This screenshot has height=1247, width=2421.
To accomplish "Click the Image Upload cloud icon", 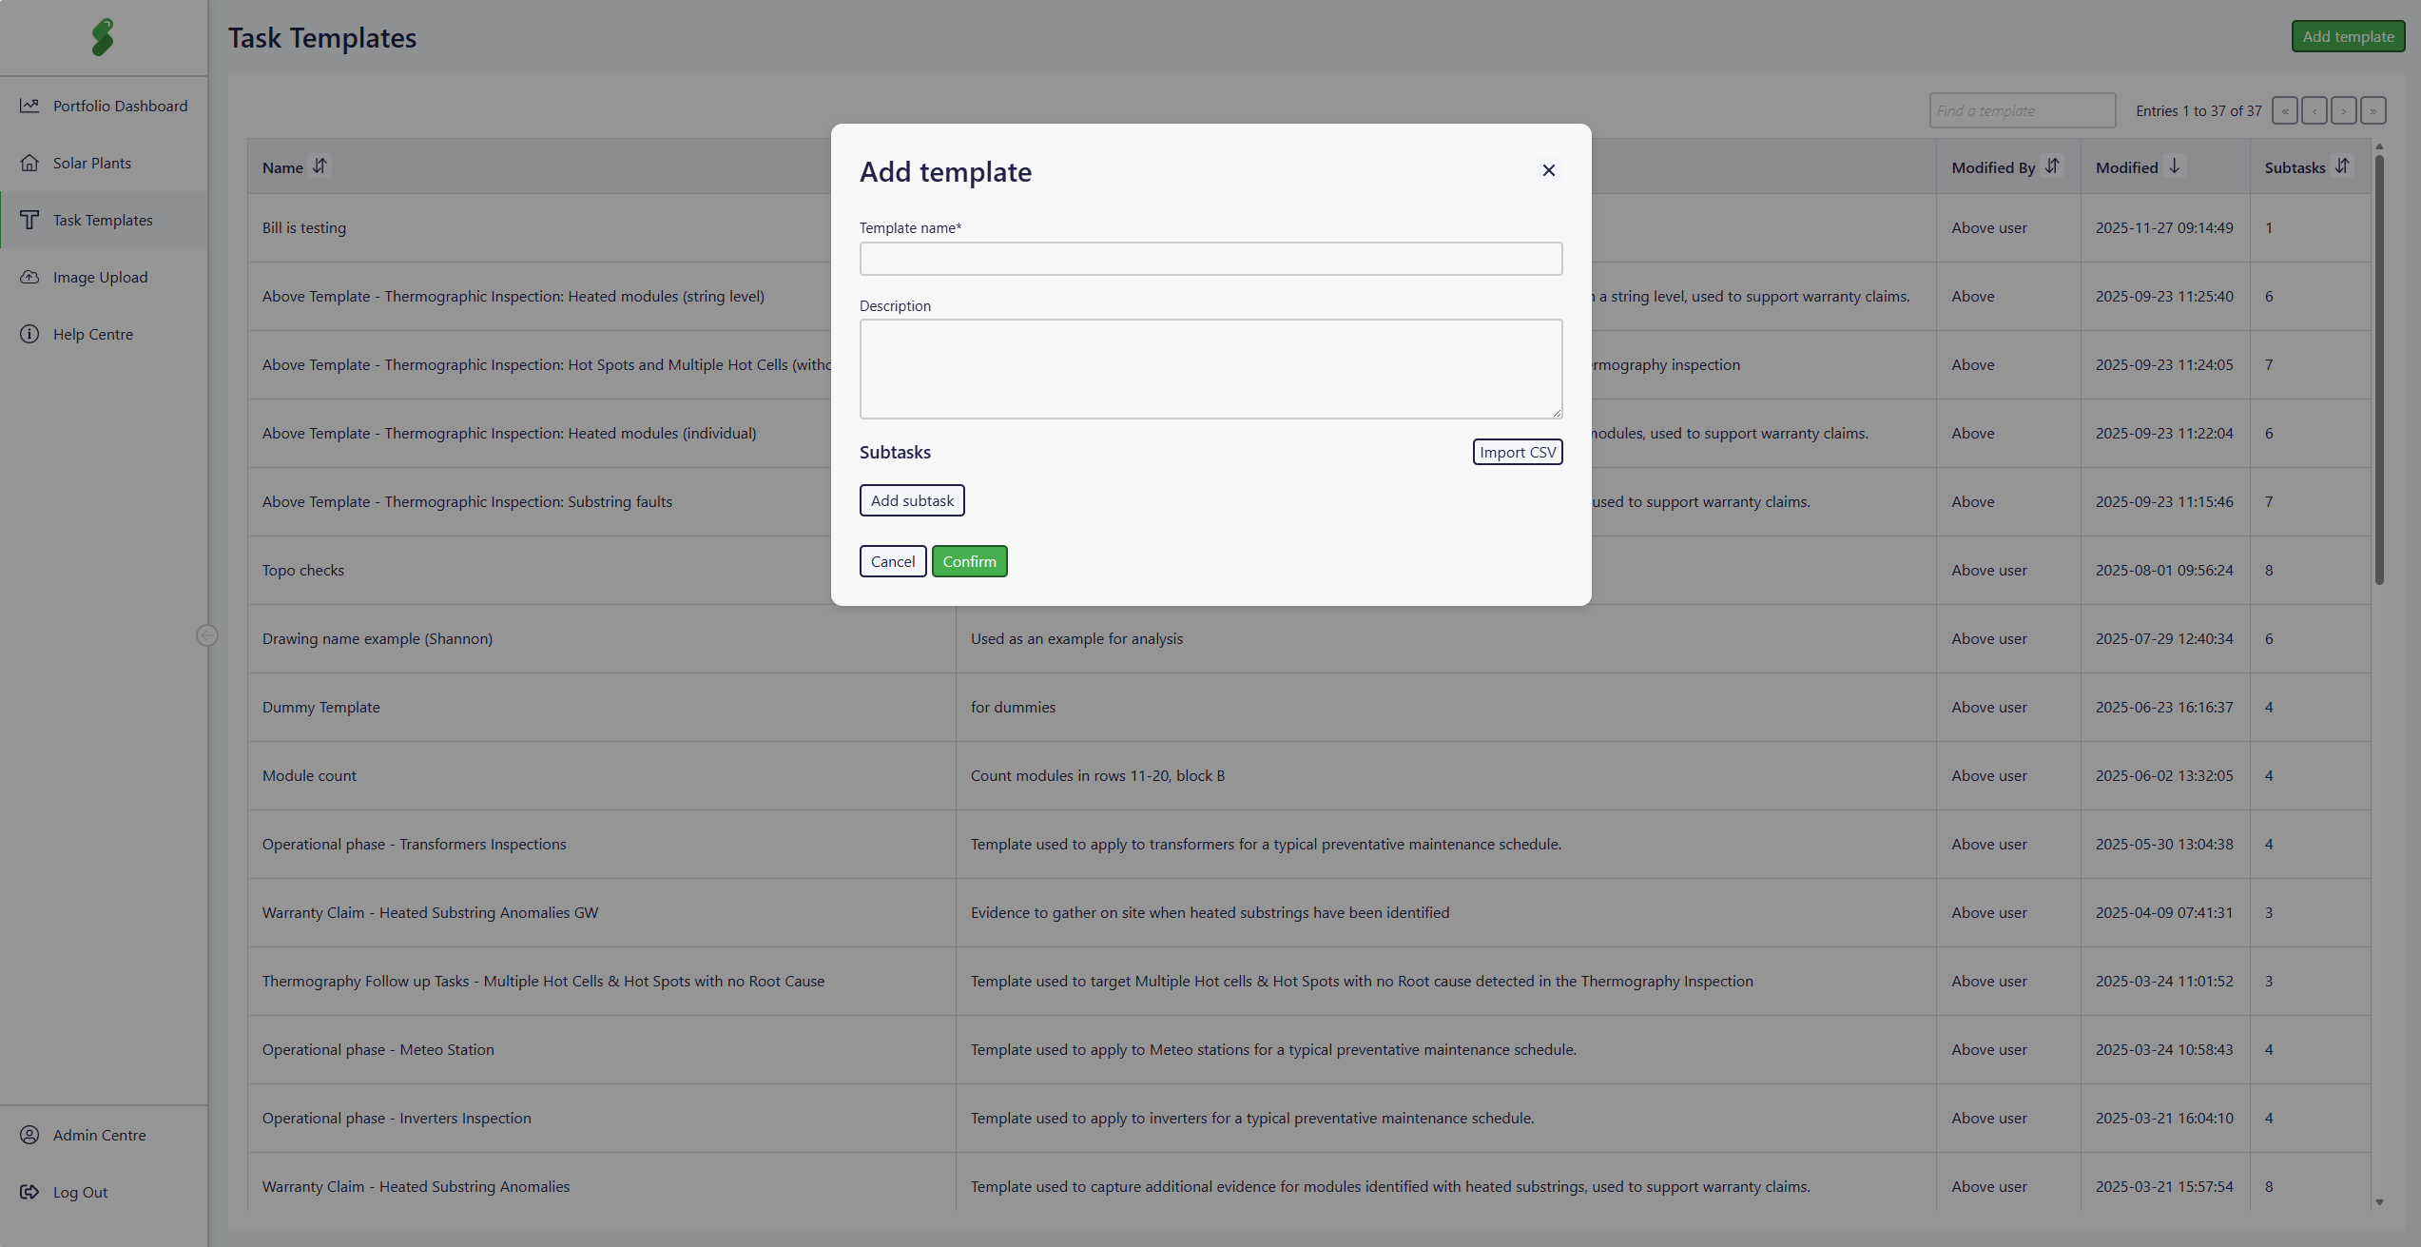I will pos(29,277).
